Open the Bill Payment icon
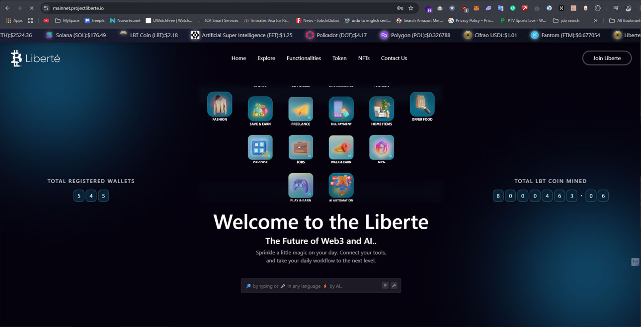 pos(341,109)
